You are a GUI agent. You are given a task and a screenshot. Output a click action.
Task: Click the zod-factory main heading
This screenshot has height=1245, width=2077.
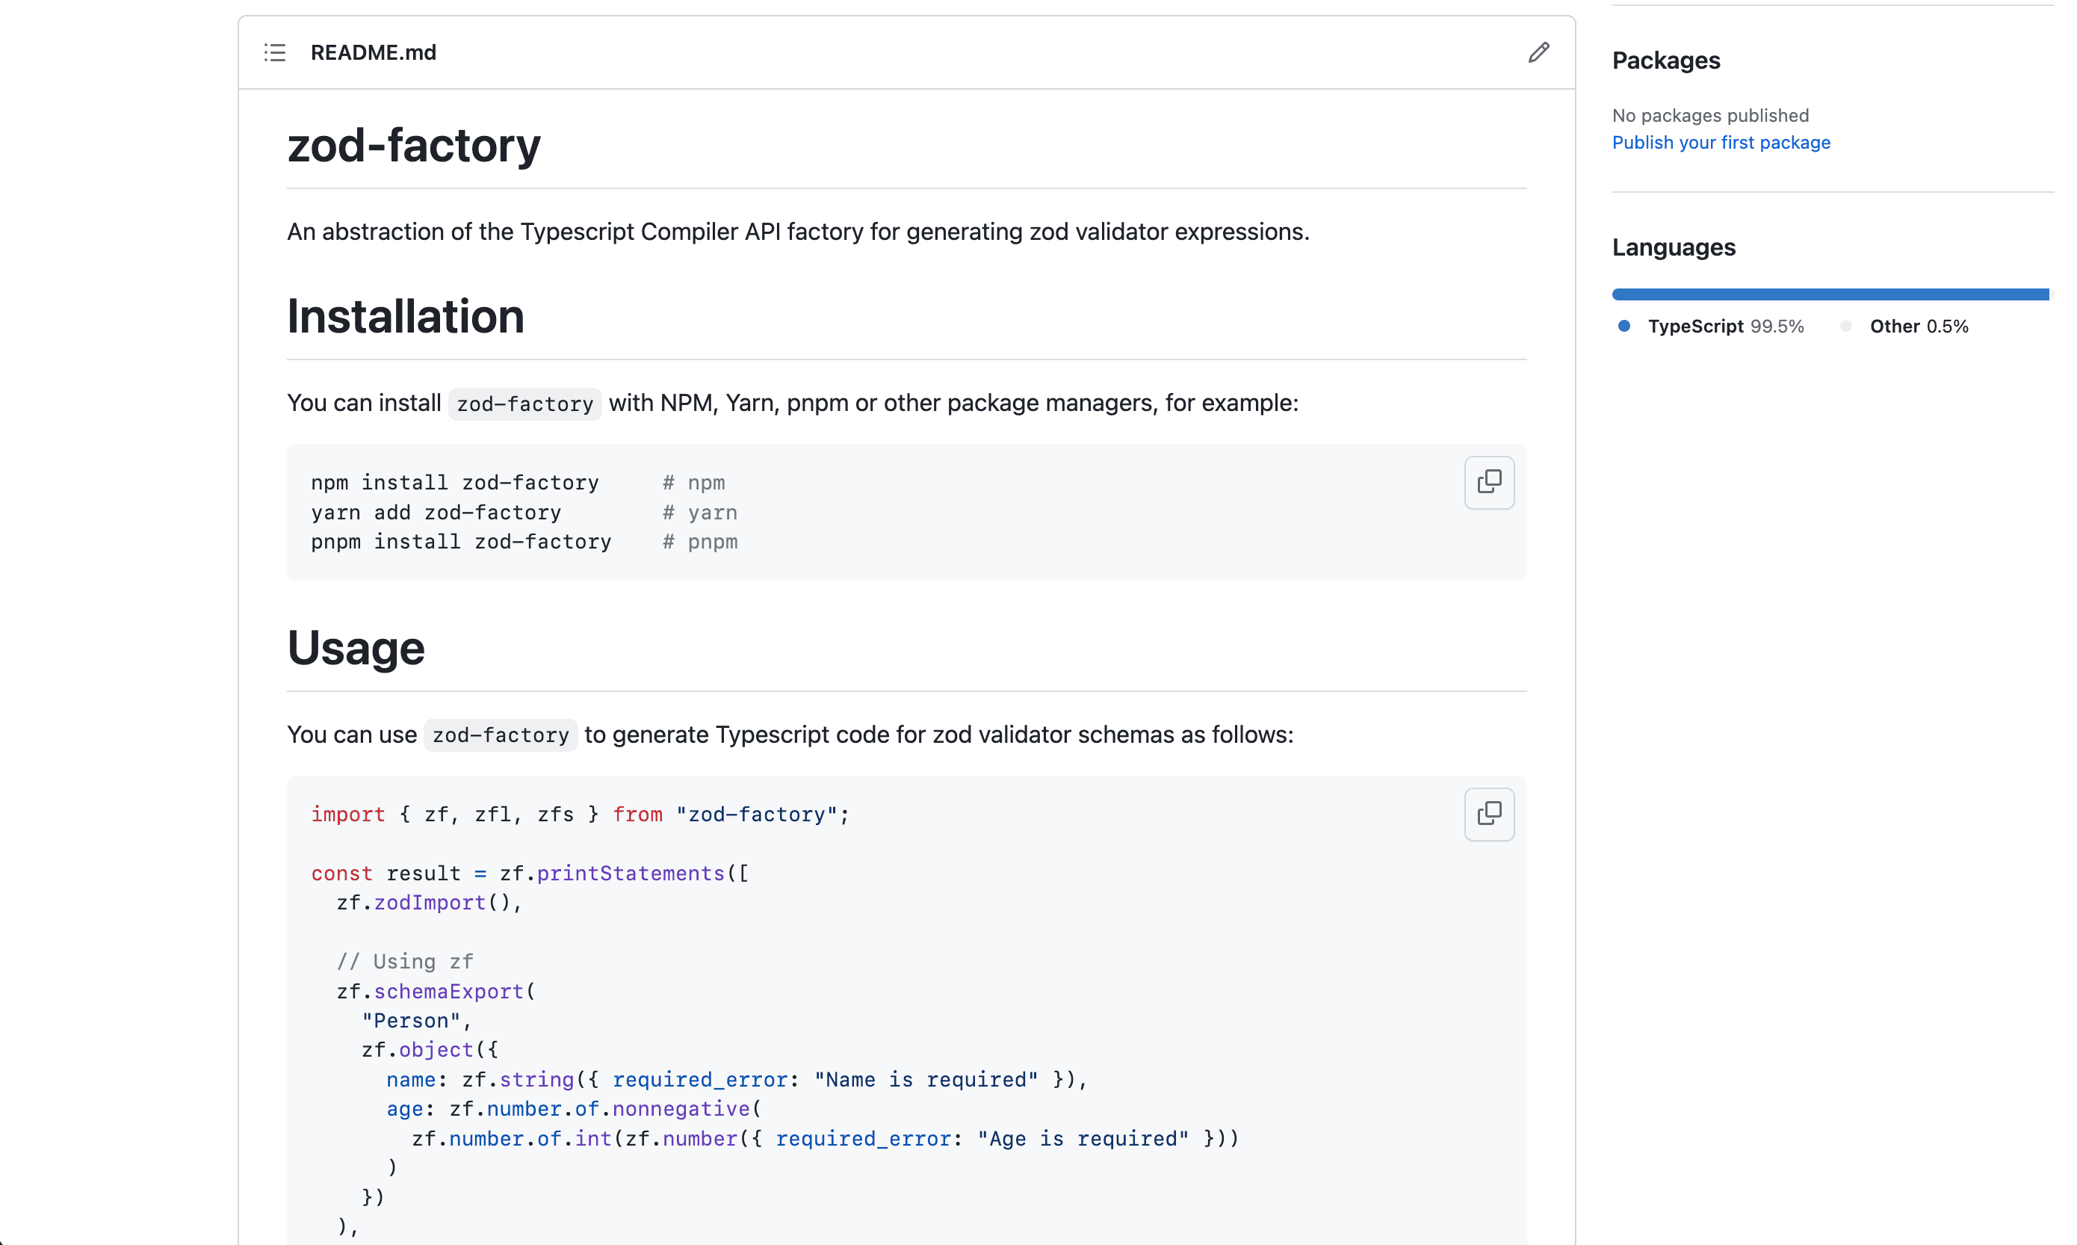[413, 145]
